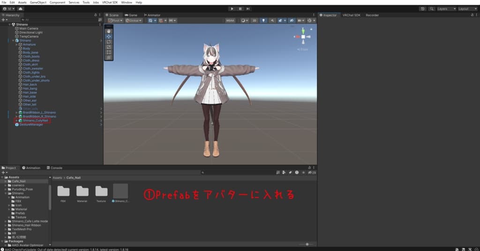
Task: Click the Play button
Action: 232,9
